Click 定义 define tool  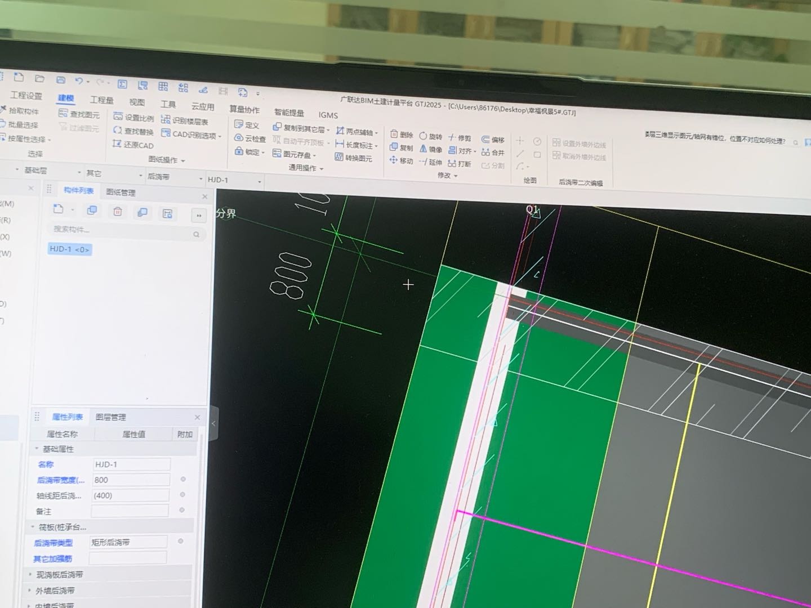(247, 124)
